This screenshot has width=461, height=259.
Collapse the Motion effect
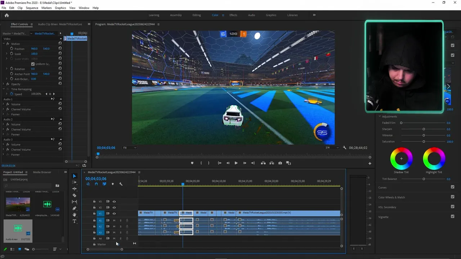(x=4, y=44)
